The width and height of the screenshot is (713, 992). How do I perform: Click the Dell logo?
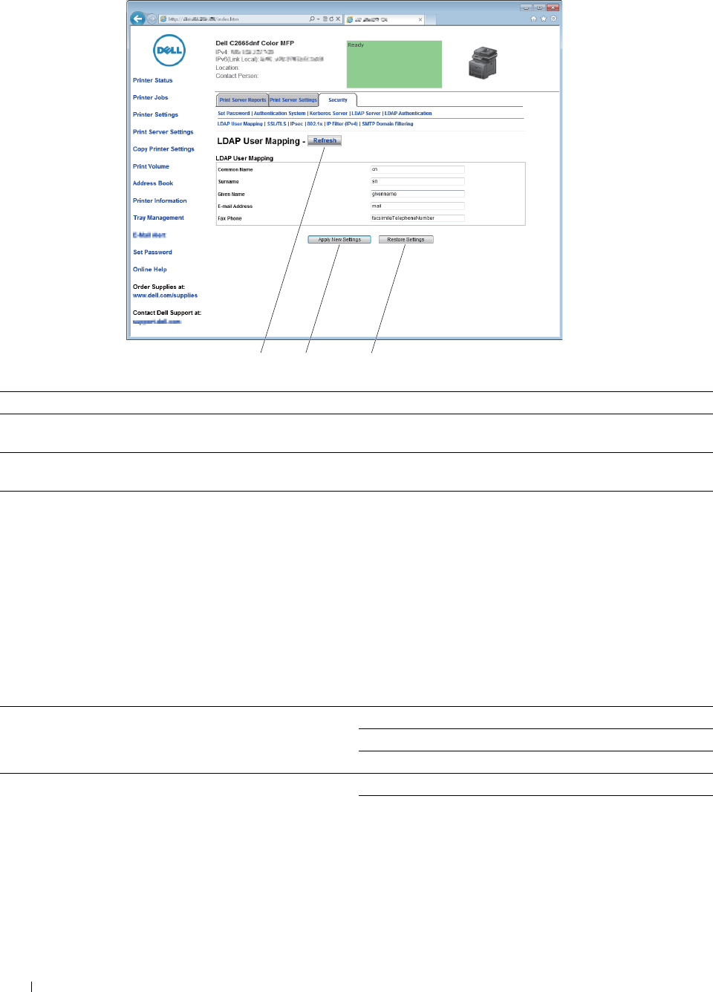coord(169,50)
